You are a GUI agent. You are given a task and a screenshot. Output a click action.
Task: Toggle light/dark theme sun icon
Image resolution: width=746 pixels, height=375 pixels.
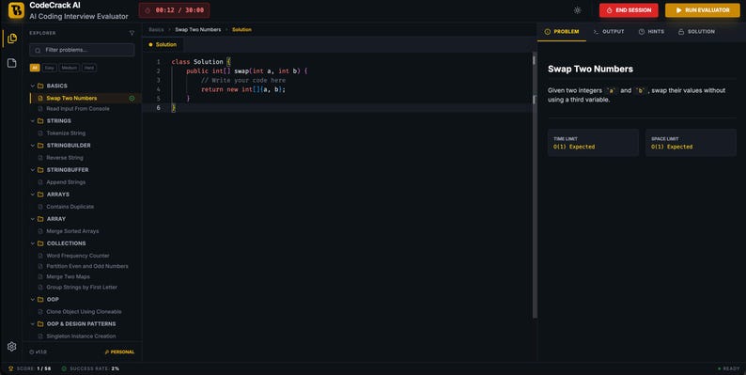click(577, 10)
